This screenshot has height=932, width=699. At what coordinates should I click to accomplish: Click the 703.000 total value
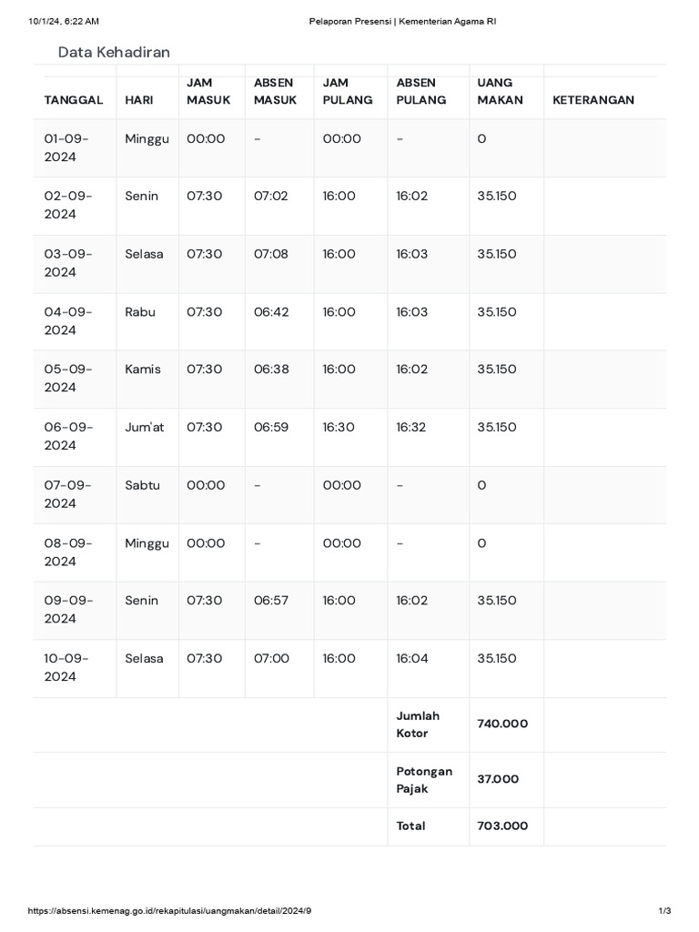click(x=502, y=826)
